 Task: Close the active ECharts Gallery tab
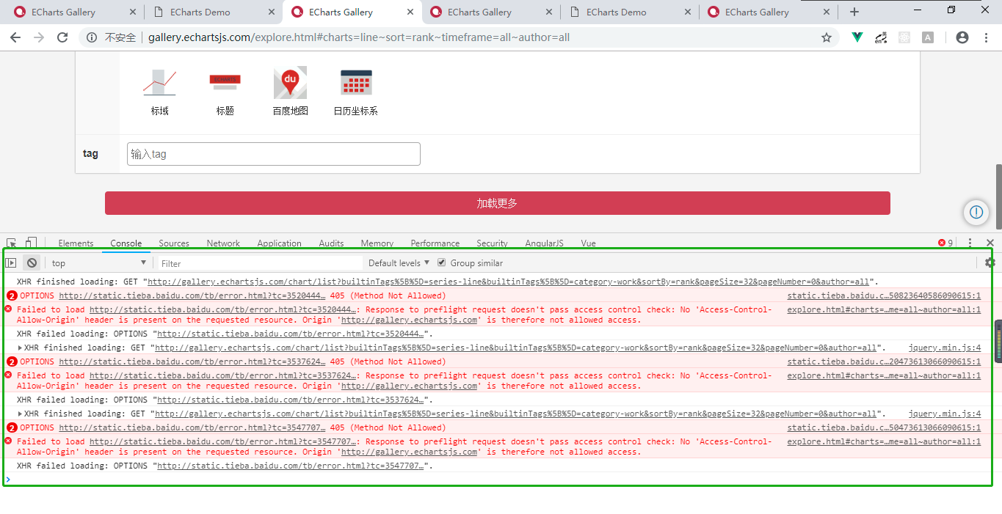[410, 12]
